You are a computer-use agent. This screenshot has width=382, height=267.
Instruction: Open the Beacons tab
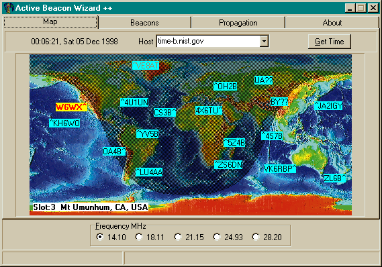click(x=144, y=23)
